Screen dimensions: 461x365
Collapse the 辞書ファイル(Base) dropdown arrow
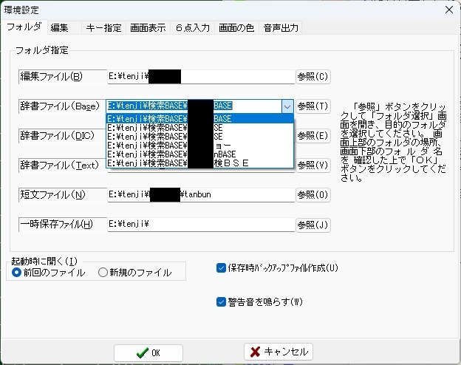click(x=287, y=106)
